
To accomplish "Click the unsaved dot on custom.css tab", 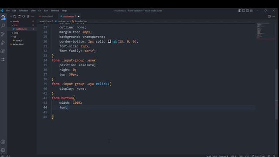I will click(x=78, y=17).
